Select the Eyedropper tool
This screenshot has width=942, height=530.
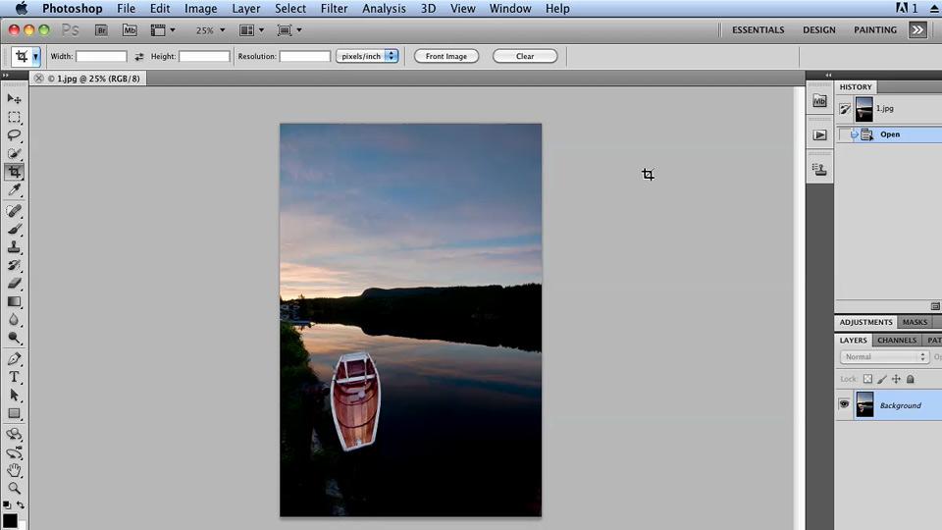(14, 190)
